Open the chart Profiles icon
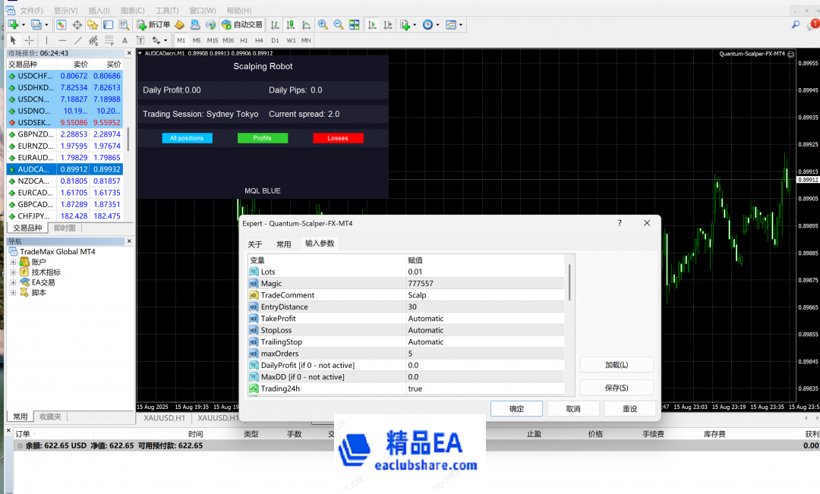The height and width of the screenshot is (494, 820). 36,24
